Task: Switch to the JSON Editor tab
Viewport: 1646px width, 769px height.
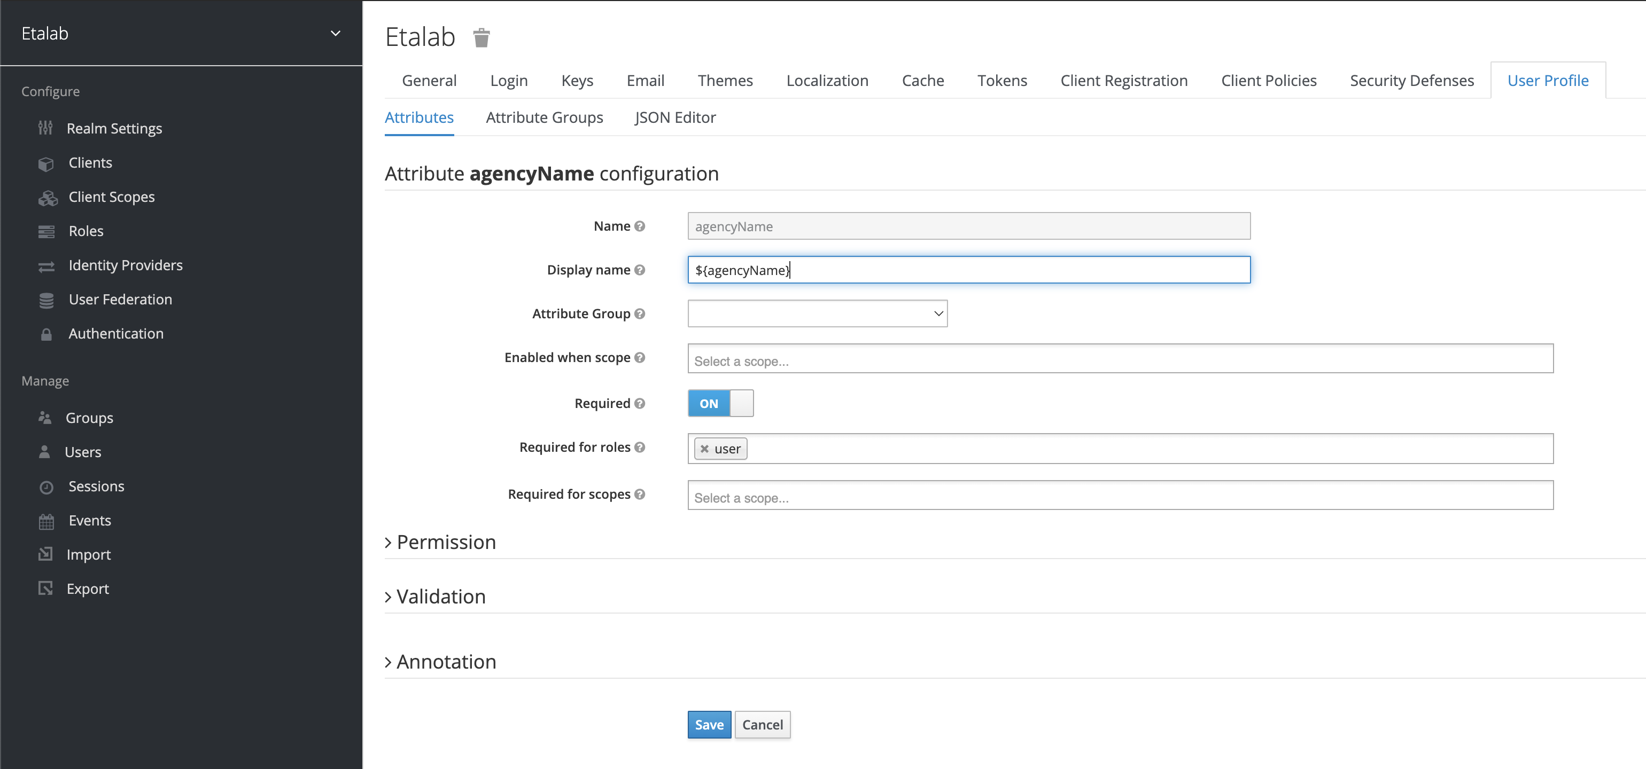Action: point(675,117)
